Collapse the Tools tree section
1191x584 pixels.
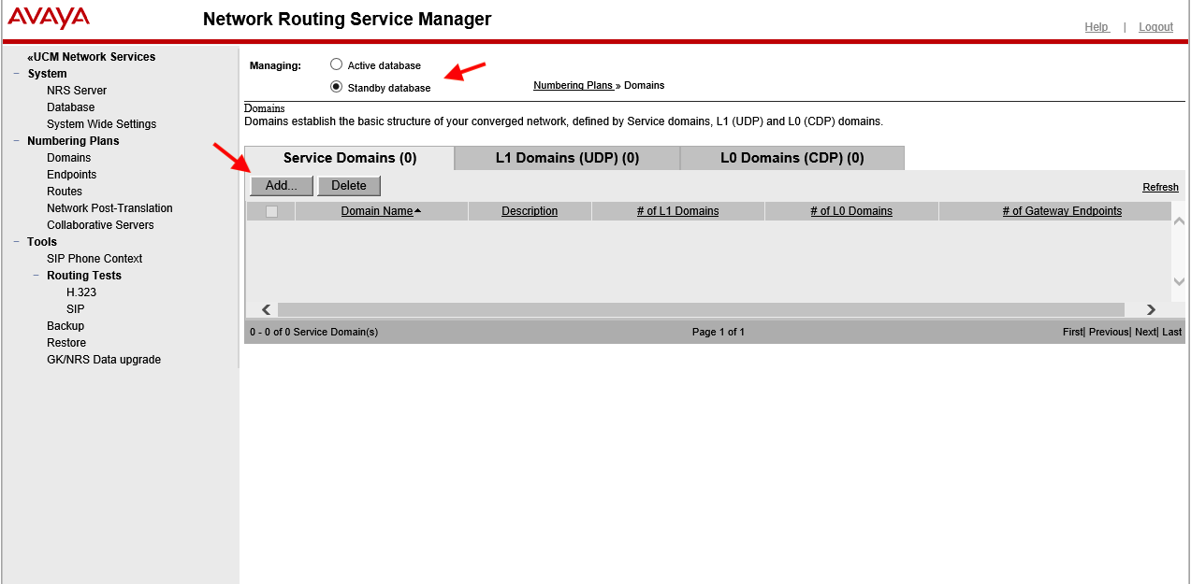pyautogui.click(x=17, y=242)
